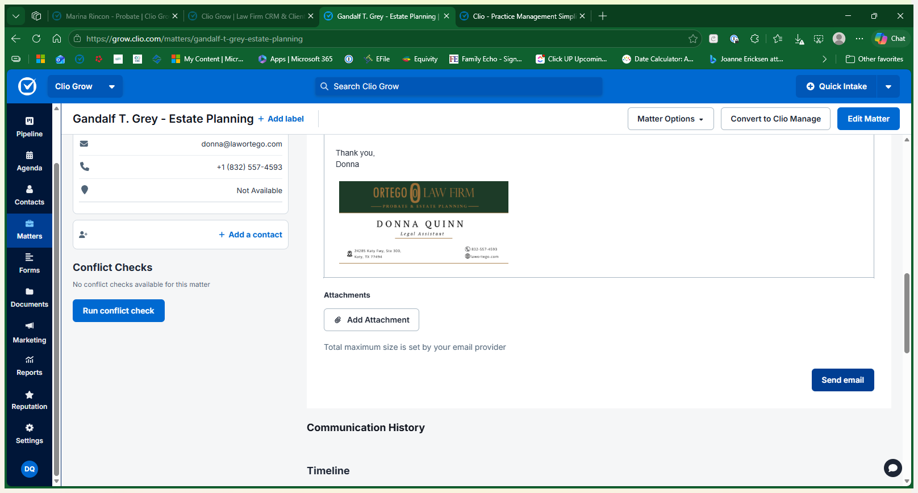Viewport: 918px width, 493px height.
Task: Open the Joanne Ericksen bookmark
Action: coord(746,59)
